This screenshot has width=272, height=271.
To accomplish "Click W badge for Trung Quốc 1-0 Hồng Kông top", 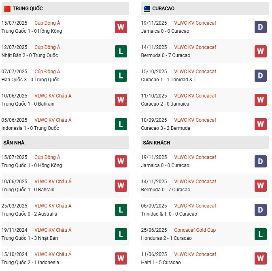I will 121,27.
